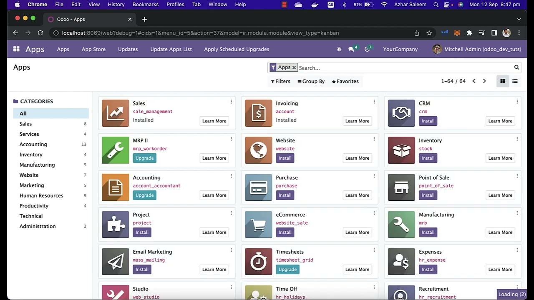Click the Point of Sale shop icon
This screenshot has width=534, height=300.
point(401,187)
